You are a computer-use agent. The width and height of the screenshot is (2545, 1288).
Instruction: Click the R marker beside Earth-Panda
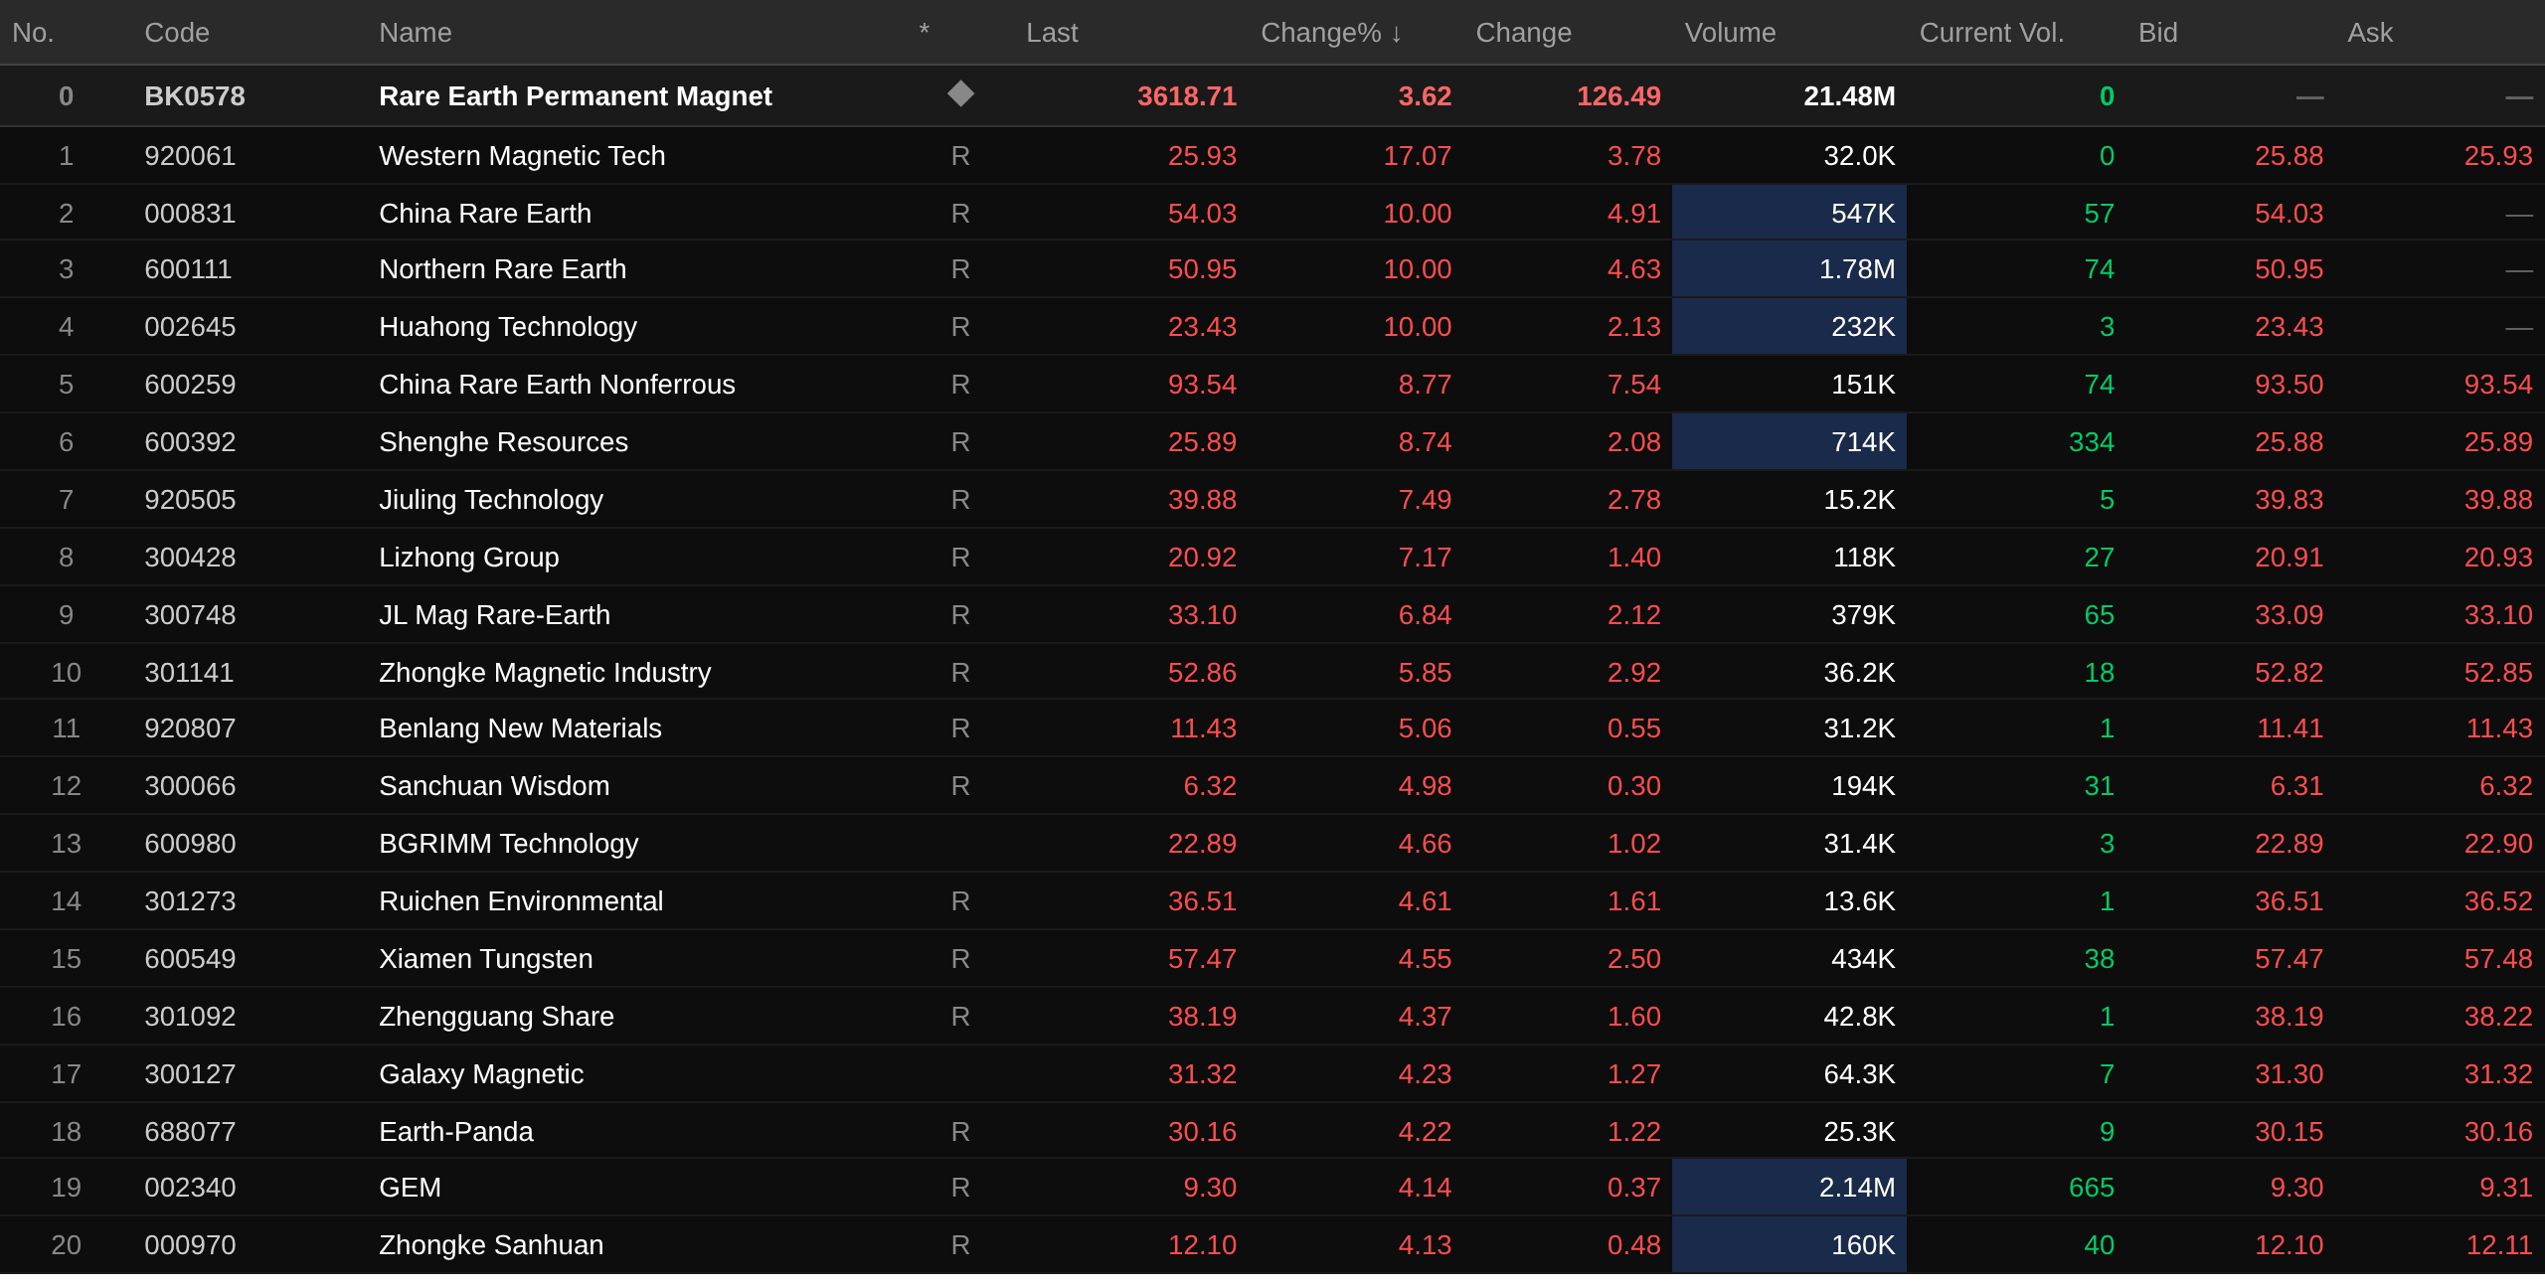959,1132
